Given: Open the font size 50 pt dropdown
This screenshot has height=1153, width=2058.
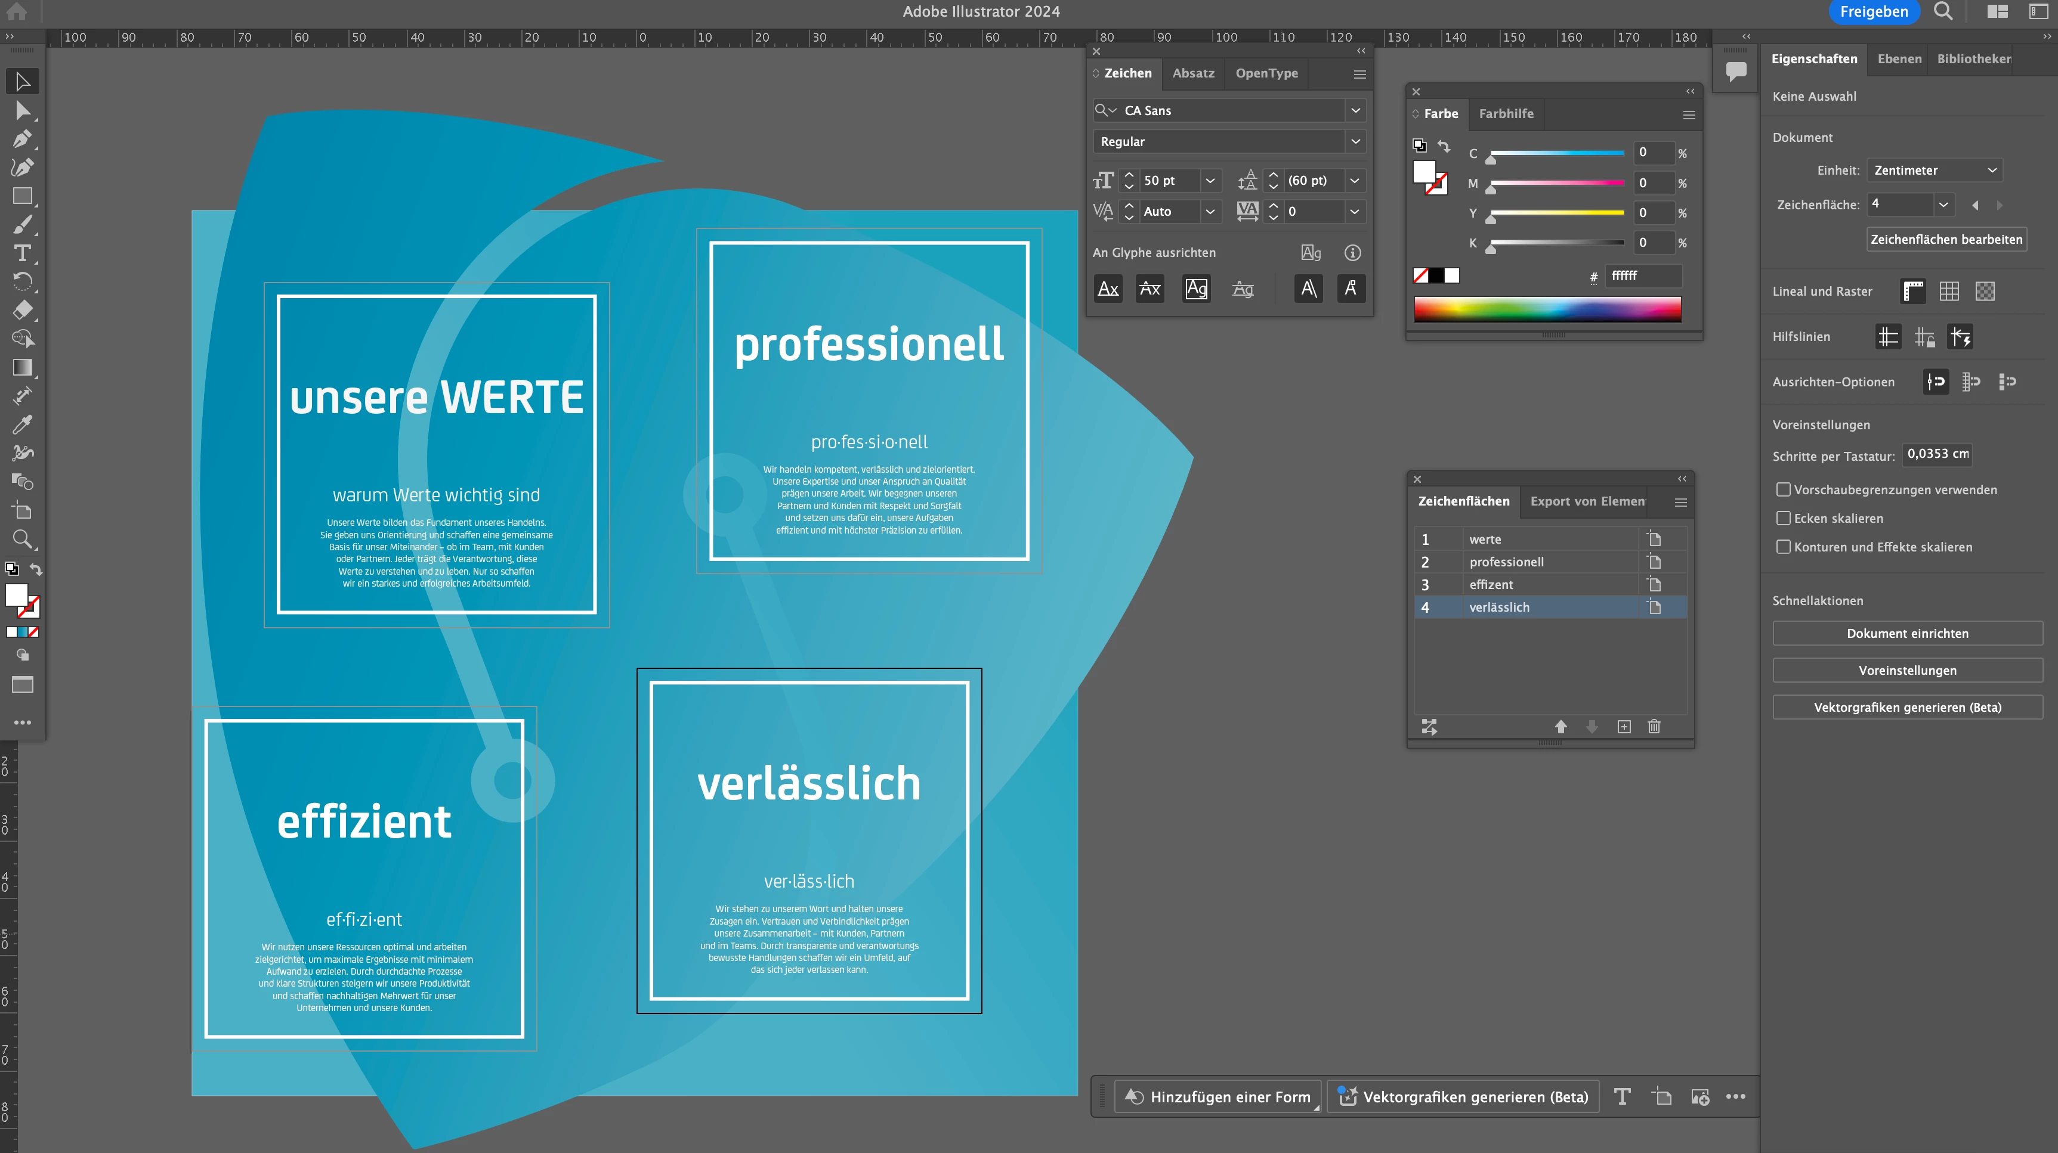Looking at the screenshot, I should 1210,181.
